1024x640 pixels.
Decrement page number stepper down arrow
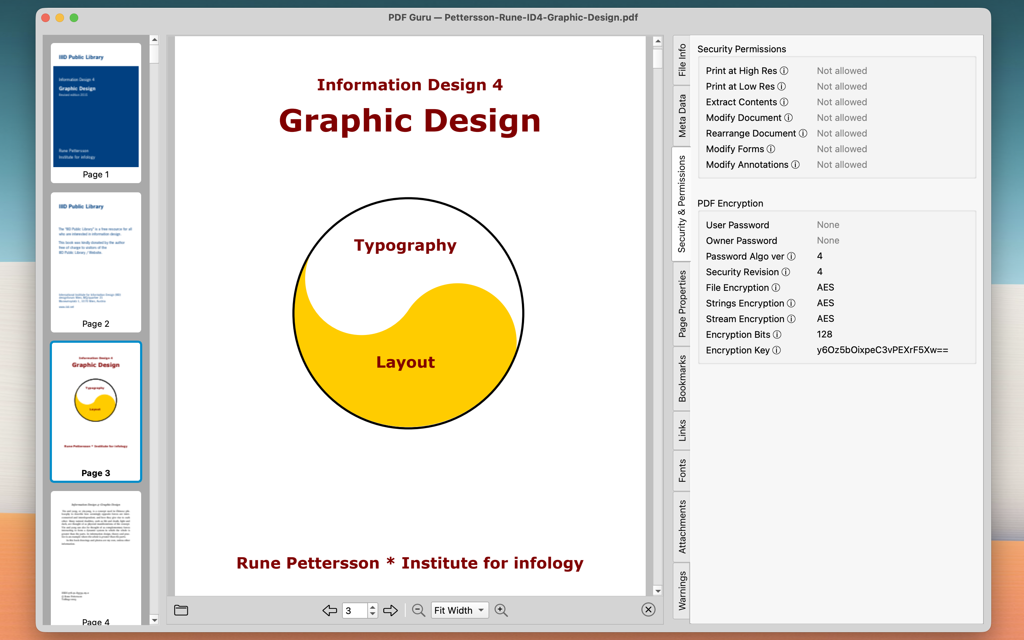click(372, 614)
